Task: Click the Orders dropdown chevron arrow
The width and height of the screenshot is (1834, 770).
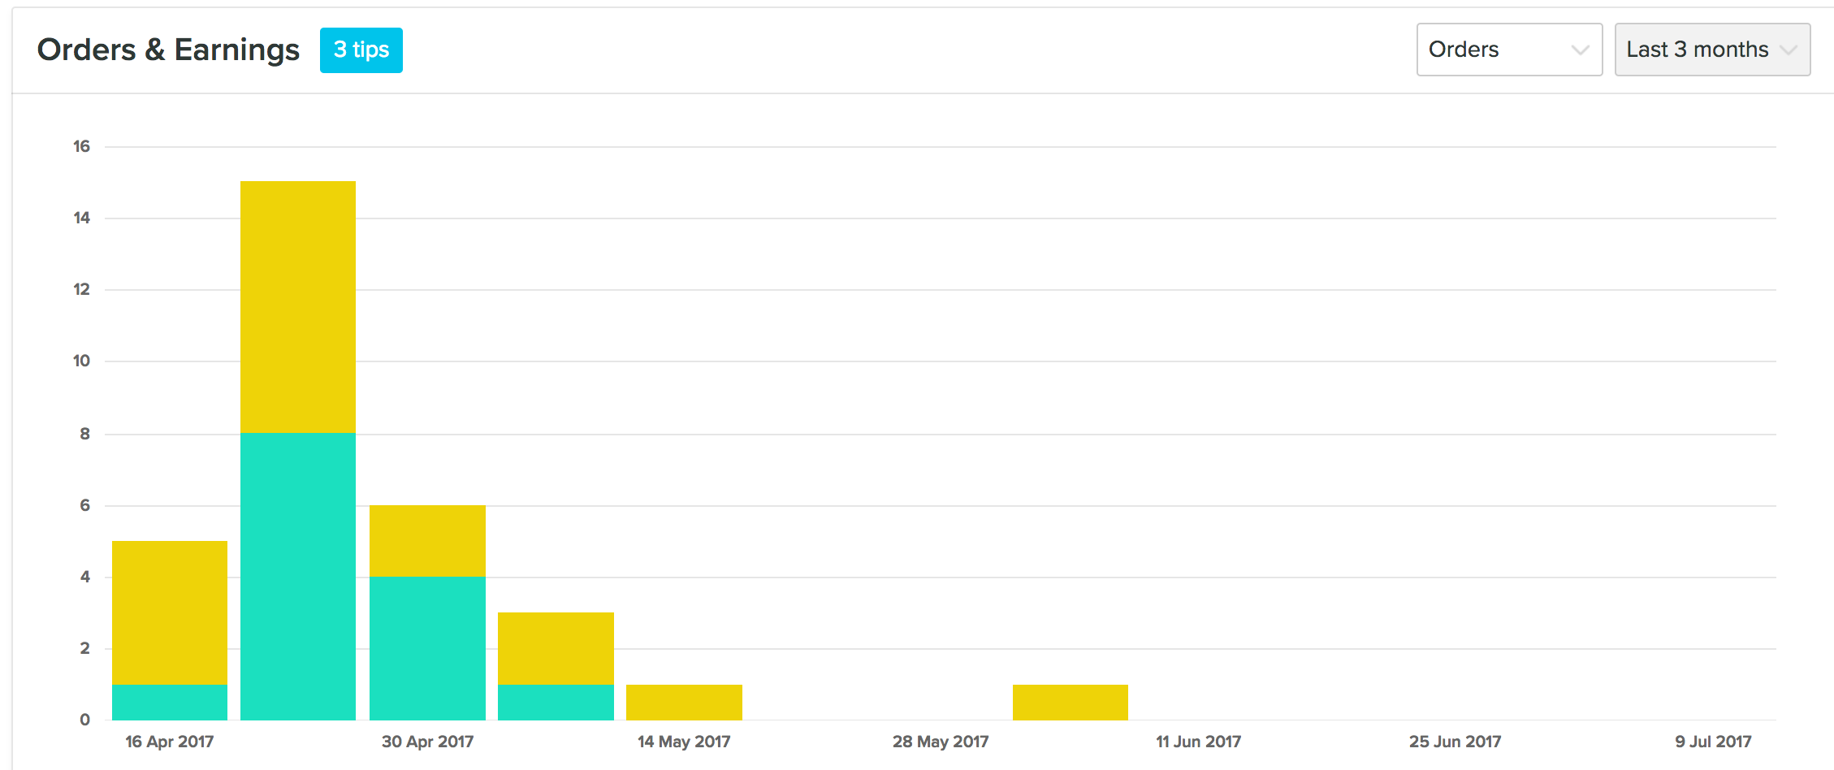Action: tap(1579, 50)
